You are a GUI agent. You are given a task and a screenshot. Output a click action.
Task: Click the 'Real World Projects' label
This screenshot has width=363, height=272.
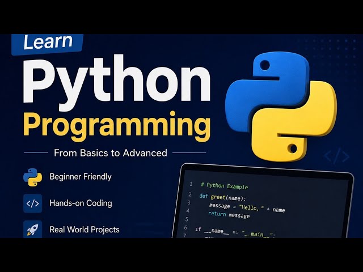(85, 229)
